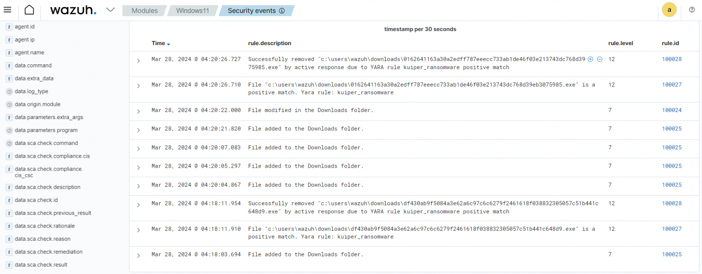
Task: Select the data.extra_data field
Action: click(x=34, y=78)
